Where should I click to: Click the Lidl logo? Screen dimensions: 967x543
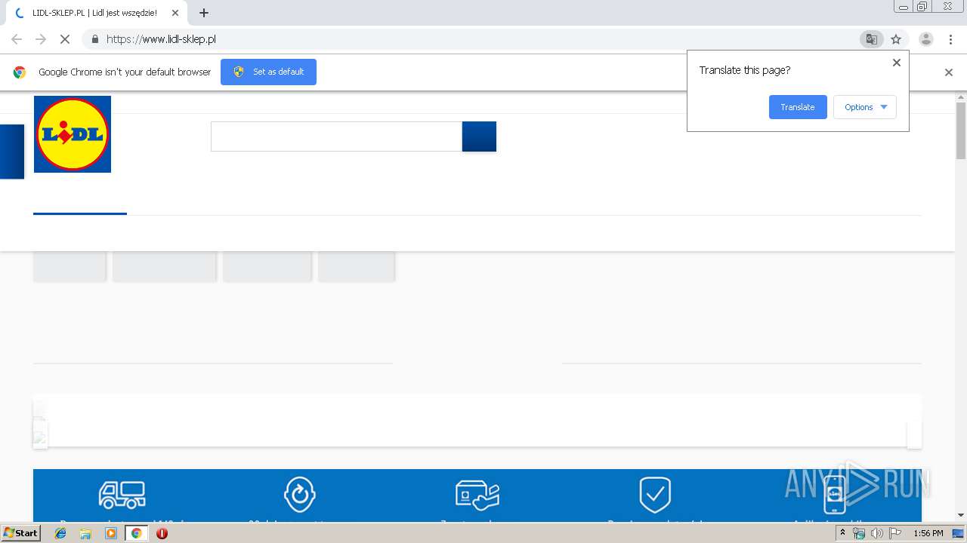click(73, 134)
